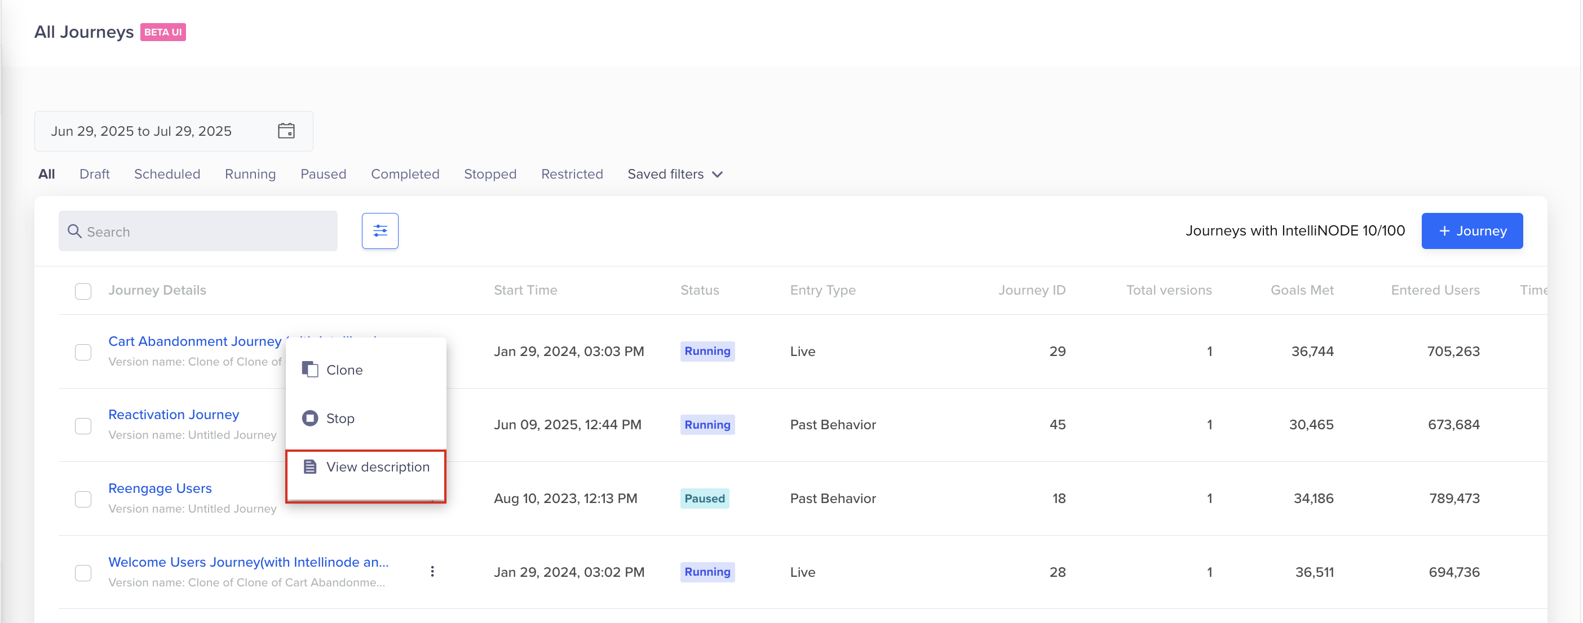Choose Stop from the context menu
Screen dimensions: 1583x623
click(x=340, y=418)
